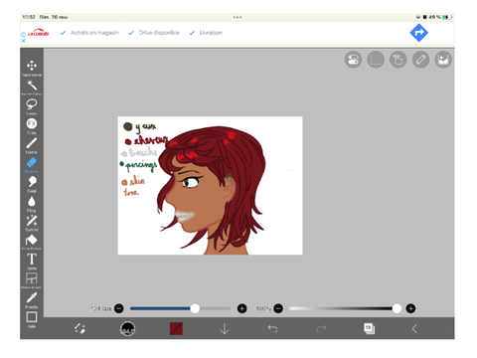This screenshot has height=358, width=477.
Task: Tap the back arrow in the bottom bar
Action: click(414, 328)
